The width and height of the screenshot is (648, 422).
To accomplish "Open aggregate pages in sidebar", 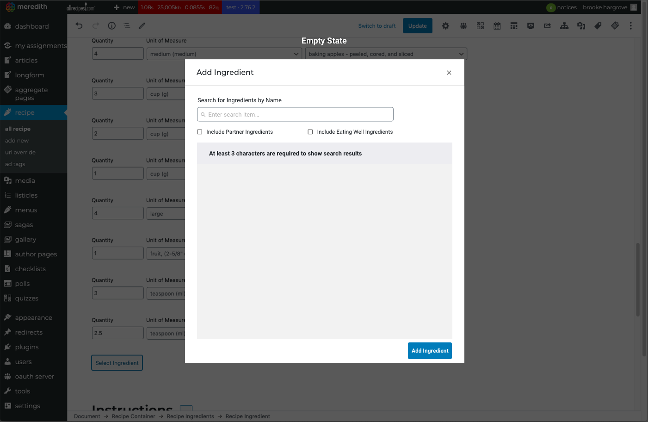I will pos(31,94).
